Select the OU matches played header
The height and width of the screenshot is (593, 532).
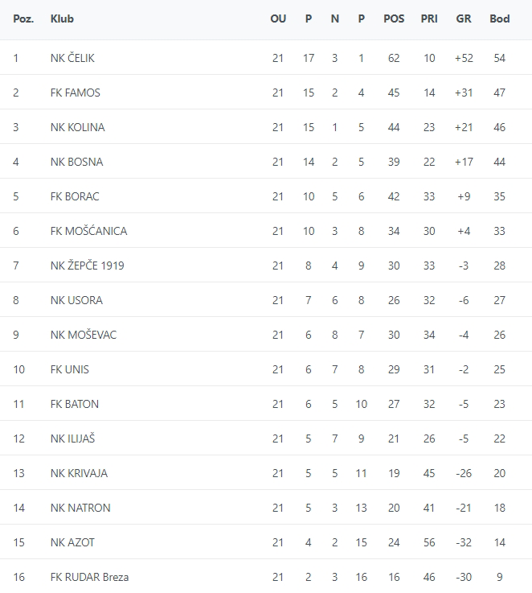pos(278,19)
